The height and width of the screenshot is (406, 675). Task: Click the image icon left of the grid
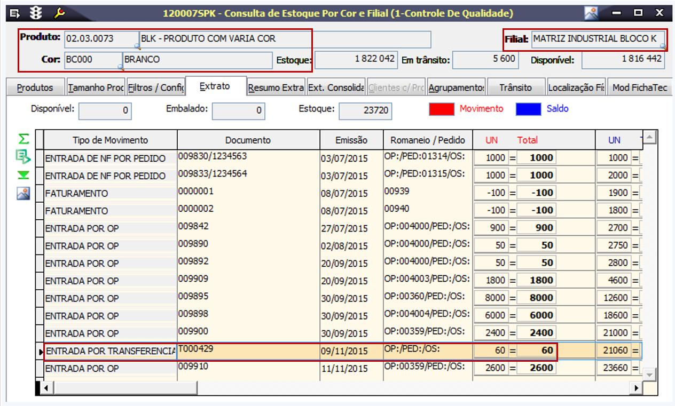(23, 194)
